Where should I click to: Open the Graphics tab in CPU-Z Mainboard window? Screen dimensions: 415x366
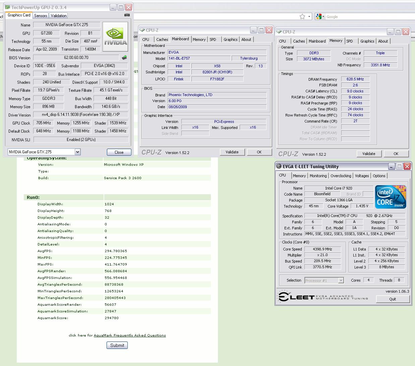pyautogui.click(x=231, y=40)
